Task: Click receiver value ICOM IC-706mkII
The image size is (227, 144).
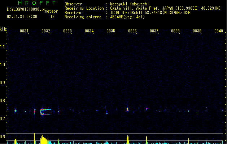Action: coord(127,13)
